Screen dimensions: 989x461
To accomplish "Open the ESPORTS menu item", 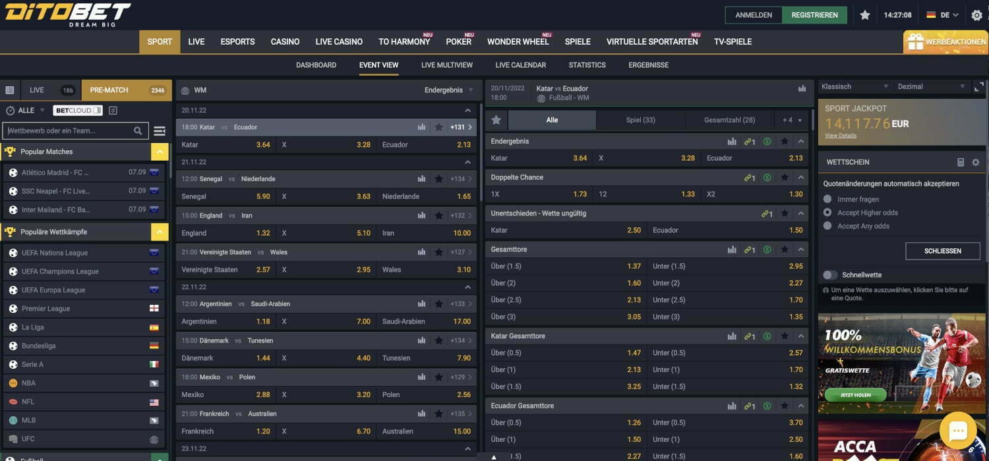I will (237, 41).
